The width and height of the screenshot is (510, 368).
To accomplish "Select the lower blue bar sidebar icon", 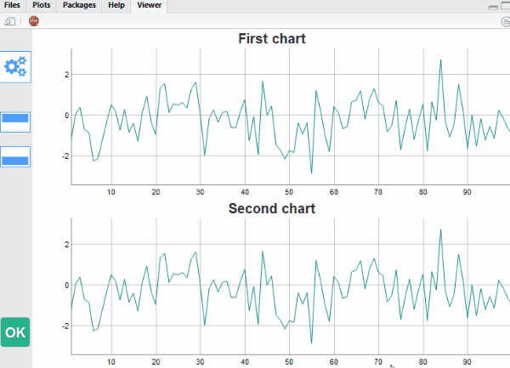I will pos(16,156).
